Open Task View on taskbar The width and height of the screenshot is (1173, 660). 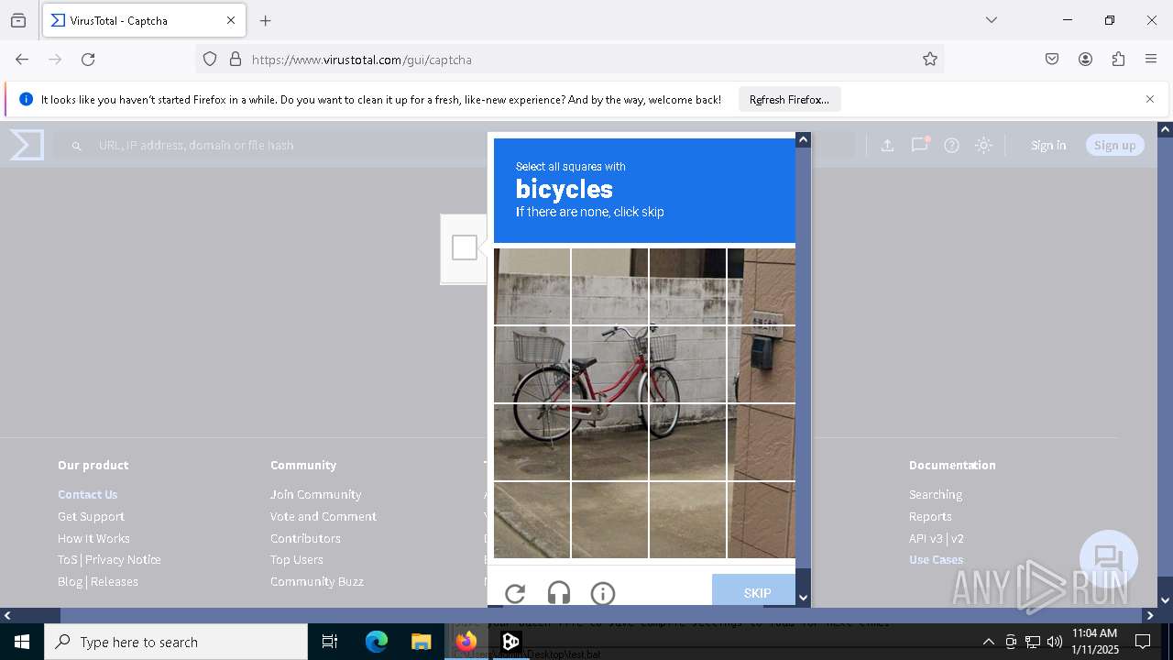(330, 642)
